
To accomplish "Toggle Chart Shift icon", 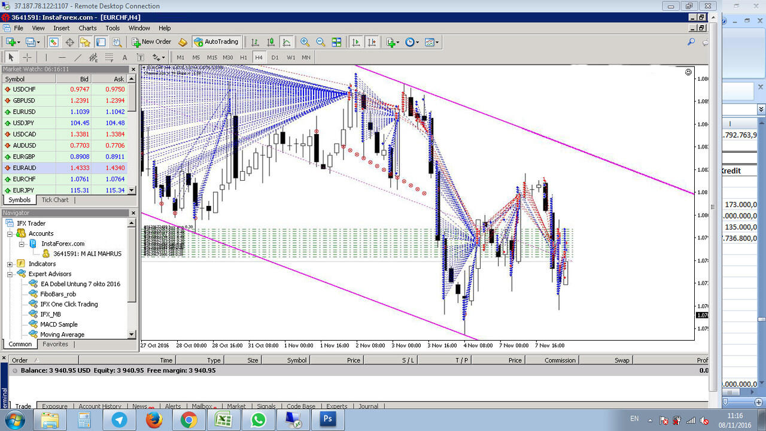I will (x=372, y=42).
